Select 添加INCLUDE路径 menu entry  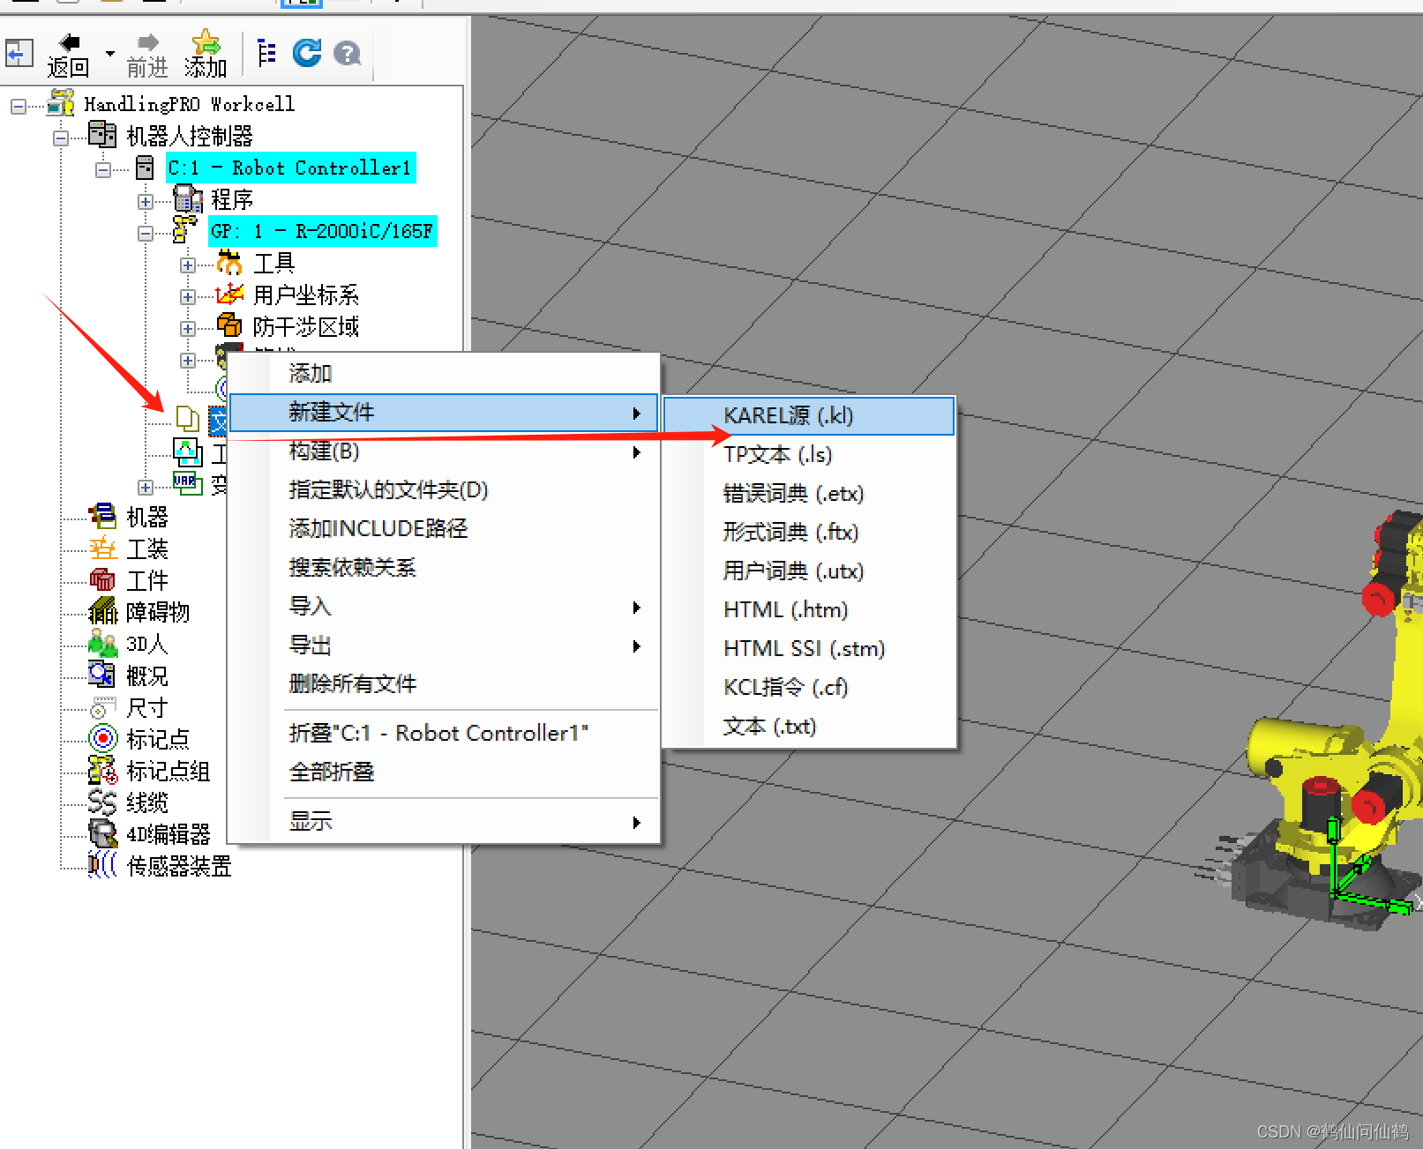[444, 529]
